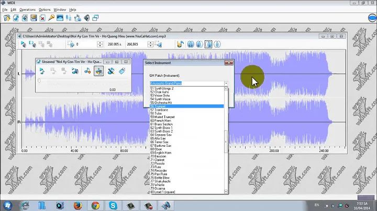Open Skype from the taskbar

click(113, 206)
